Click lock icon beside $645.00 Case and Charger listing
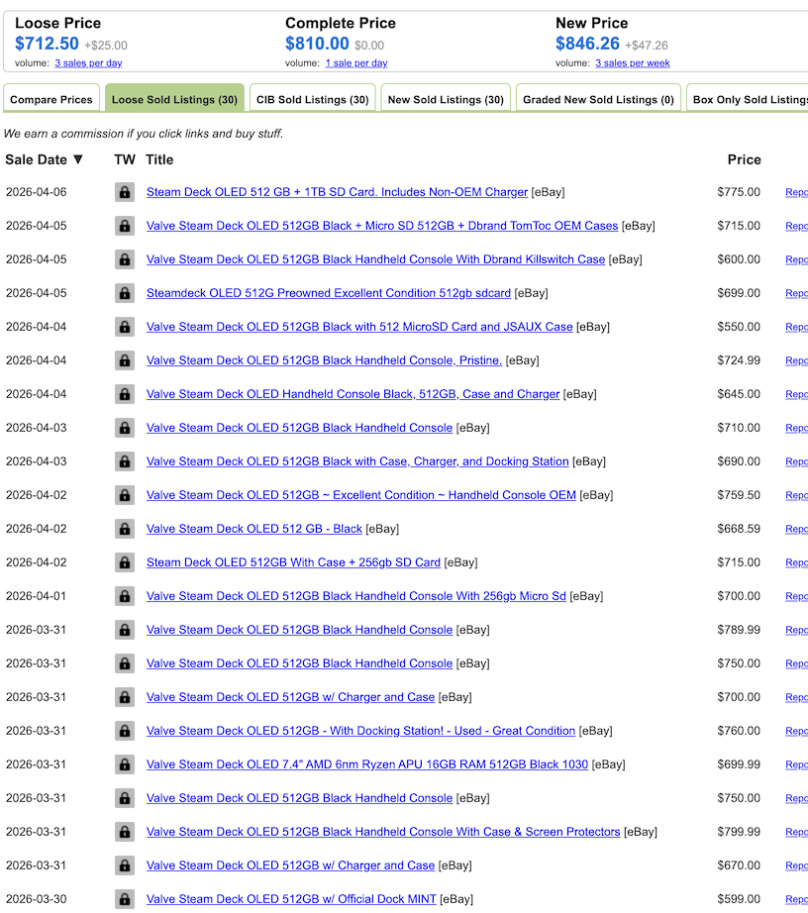The image size is (808, 913). tap(125, 394)
